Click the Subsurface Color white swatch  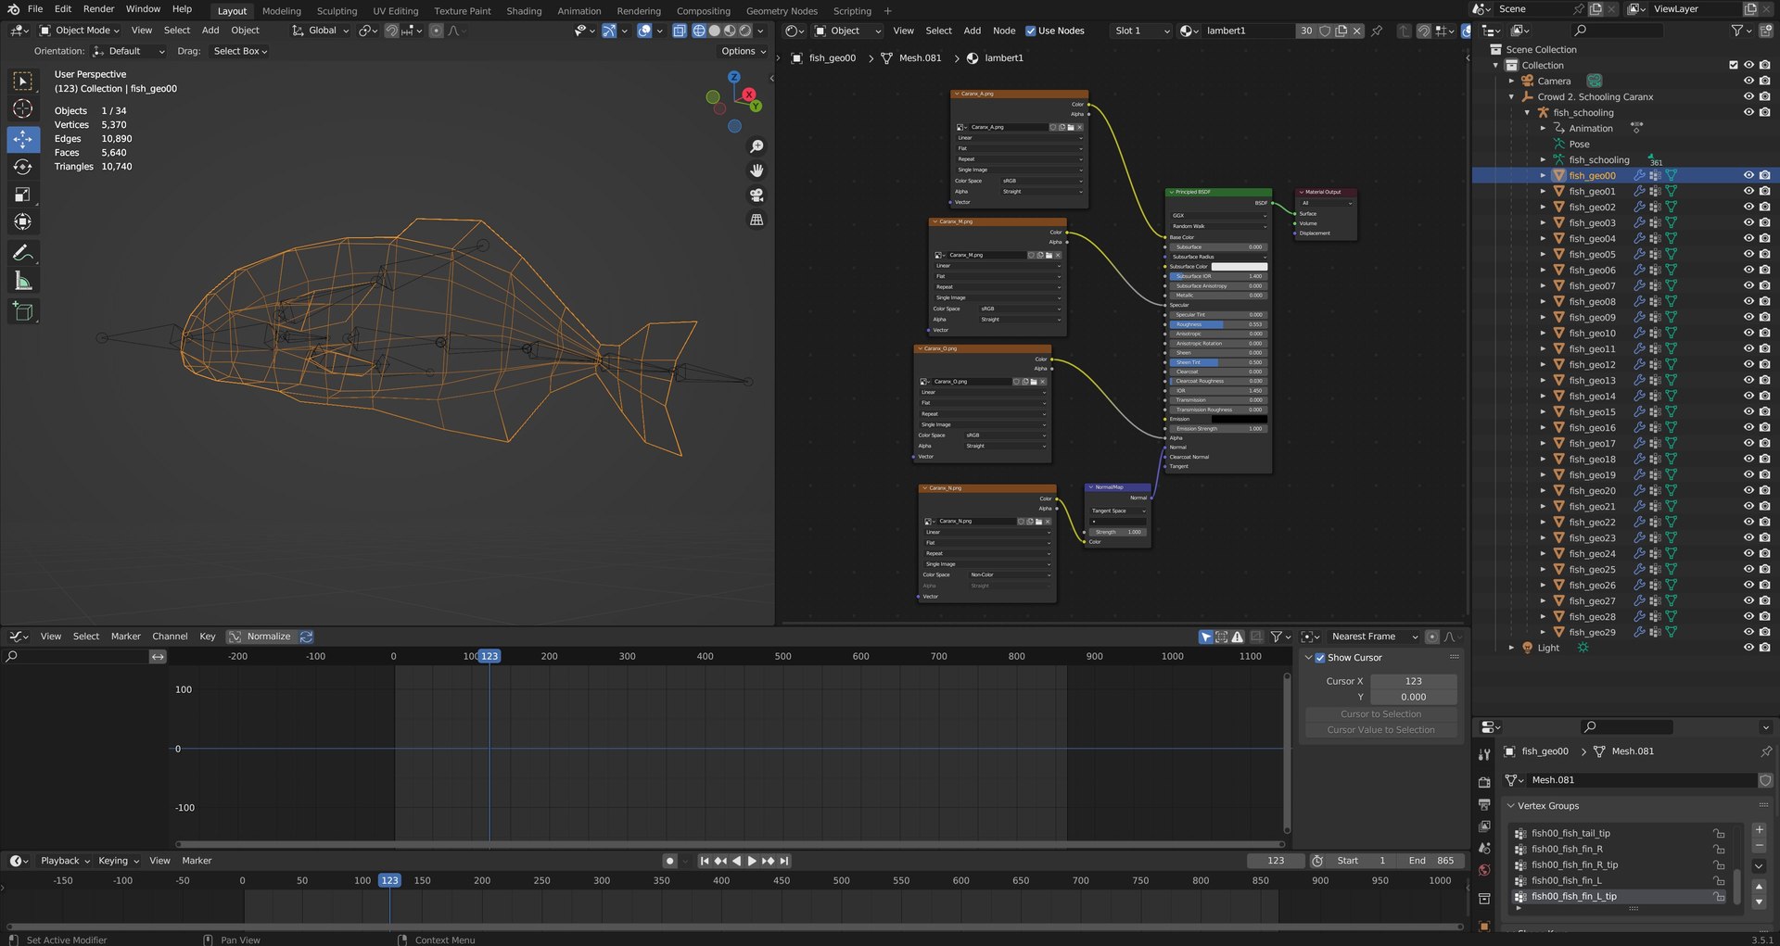[x=1239, y=267]
